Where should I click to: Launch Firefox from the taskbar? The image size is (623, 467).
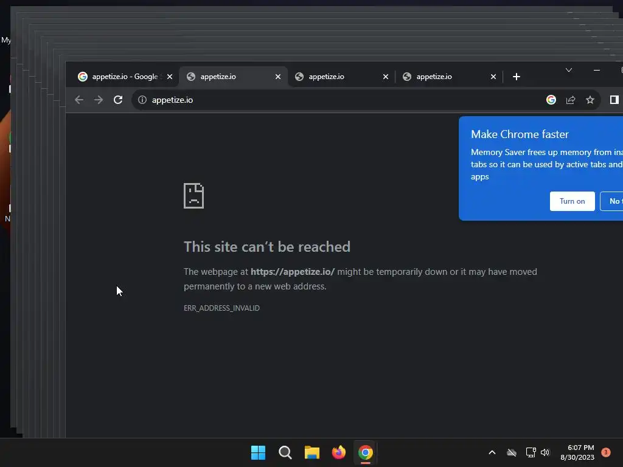point(338,452)
